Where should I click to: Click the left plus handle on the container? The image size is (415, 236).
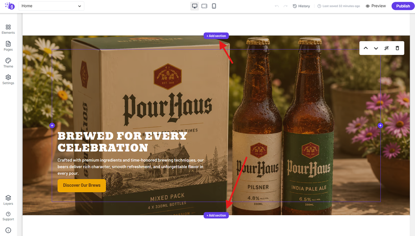coord(52,125)
